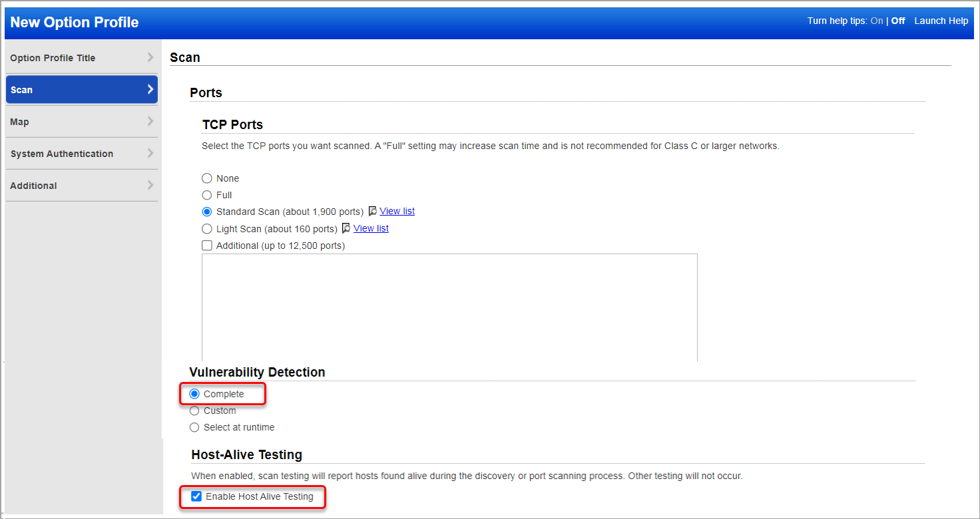980x519 pixels.
Task: Click the chevron next to Map
Action: (x=150, y=121)
